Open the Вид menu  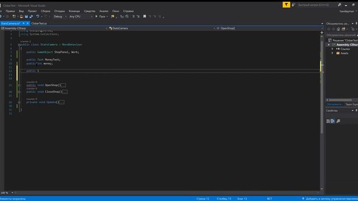[x=21, y=11]
